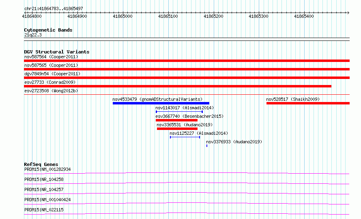Open the PRDM15|NR_104258 gene label
361x219 pixels.
click(44, 179)
